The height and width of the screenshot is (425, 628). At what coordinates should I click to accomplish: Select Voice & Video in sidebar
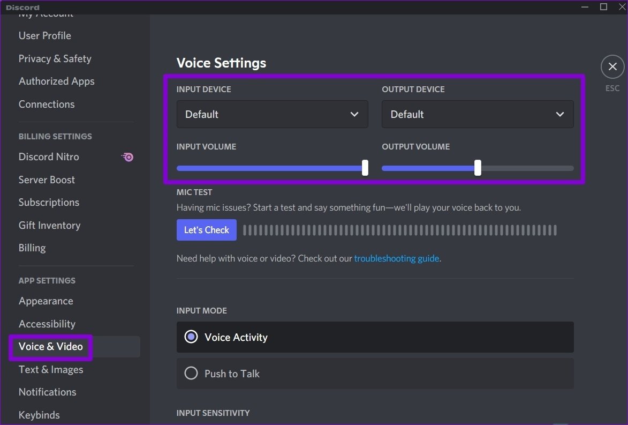click(x=50, y=346)
